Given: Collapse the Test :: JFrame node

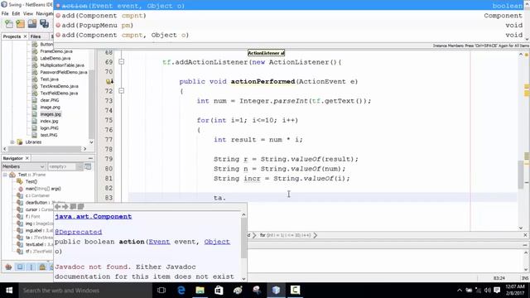Looking at the screenshot, I should tap(5, 175).
